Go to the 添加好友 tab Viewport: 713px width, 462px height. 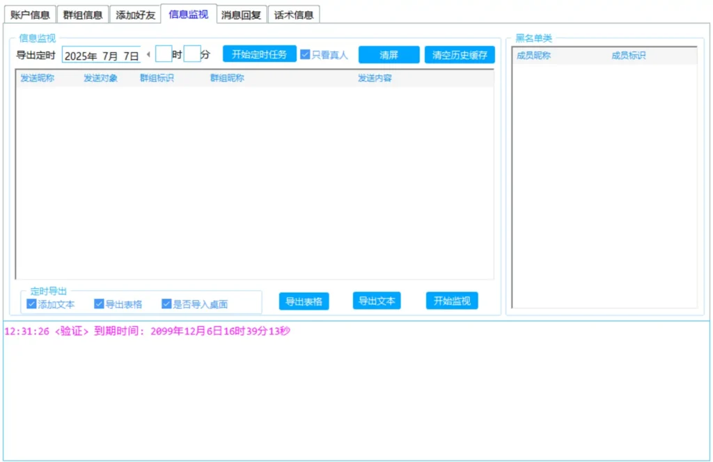tap(136, 15)
